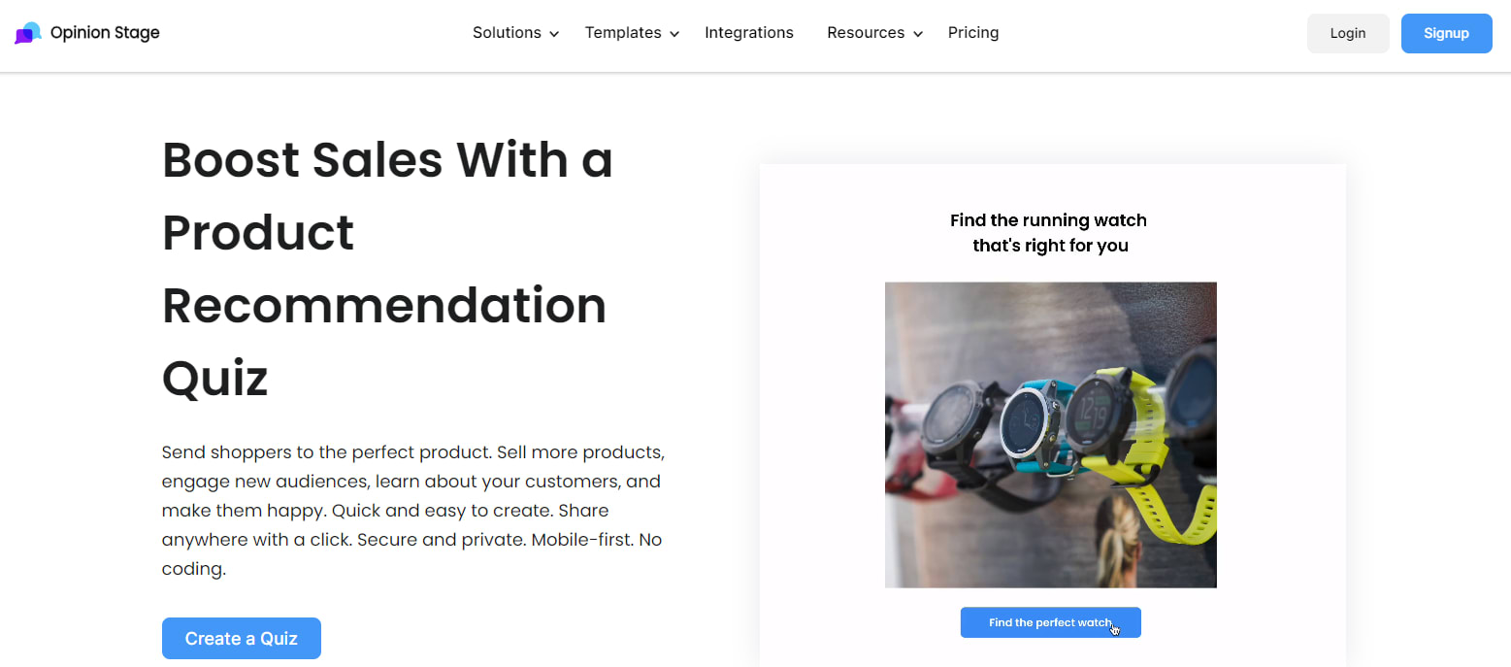The height and width of the screenshot is (667, 1511).
Task: Expand the chevron arrow next to Solutions
Action: (x=554, y=34)
